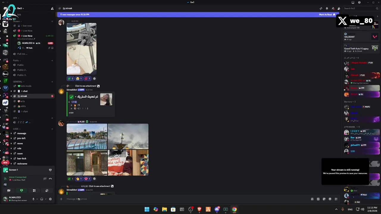Open the VALORANT activity card
This screenshot has height=214, width=381.
coord(361,37)
